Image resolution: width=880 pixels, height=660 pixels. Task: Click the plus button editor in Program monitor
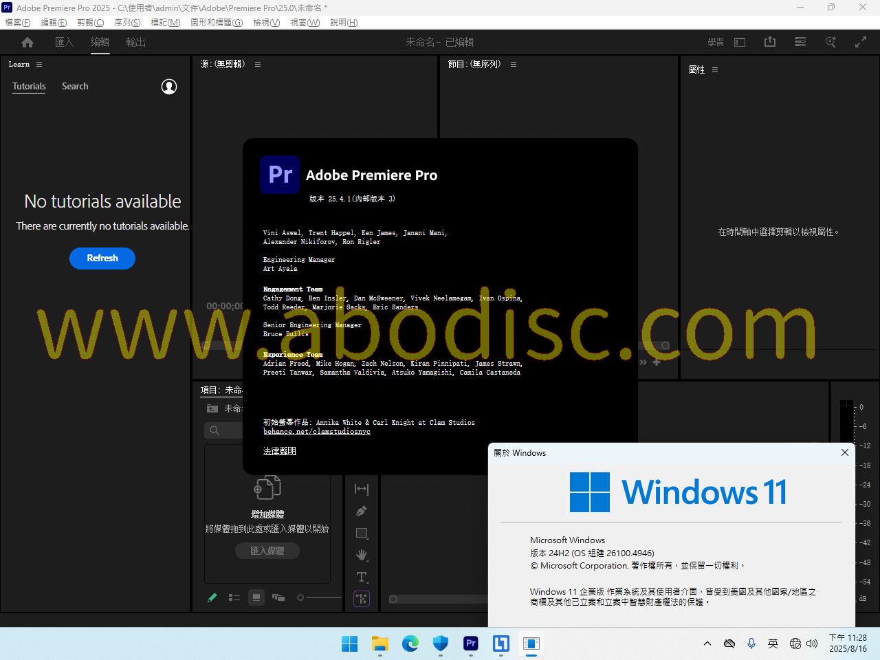click(657, 362)
